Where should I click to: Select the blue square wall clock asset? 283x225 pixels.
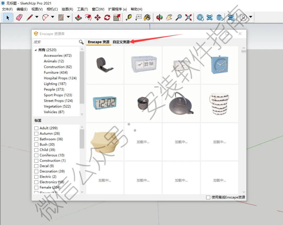coord(220,65)
